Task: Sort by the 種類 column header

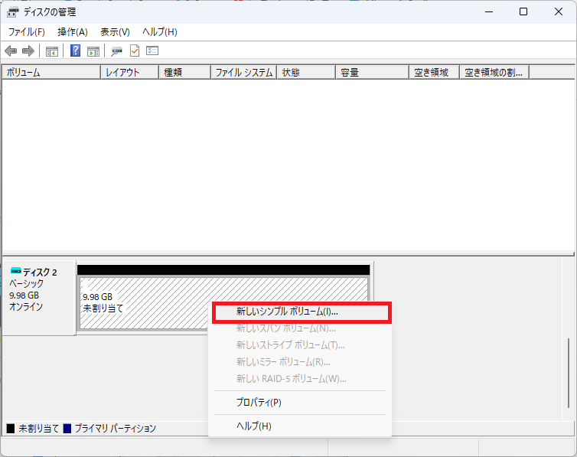Action: (185, 73)
